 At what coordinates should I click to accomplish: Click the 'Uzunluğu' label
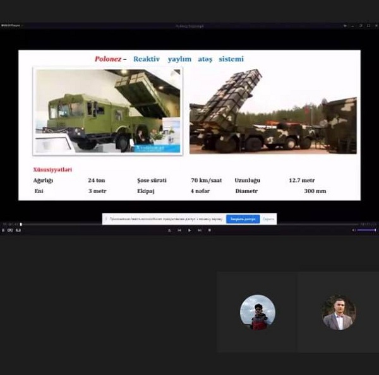pos(247,181)
